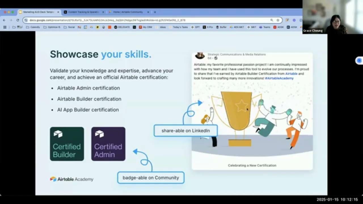The image size is (363, 204).
Task: Open the Google Drive bookmark icon
Action: 91,27
